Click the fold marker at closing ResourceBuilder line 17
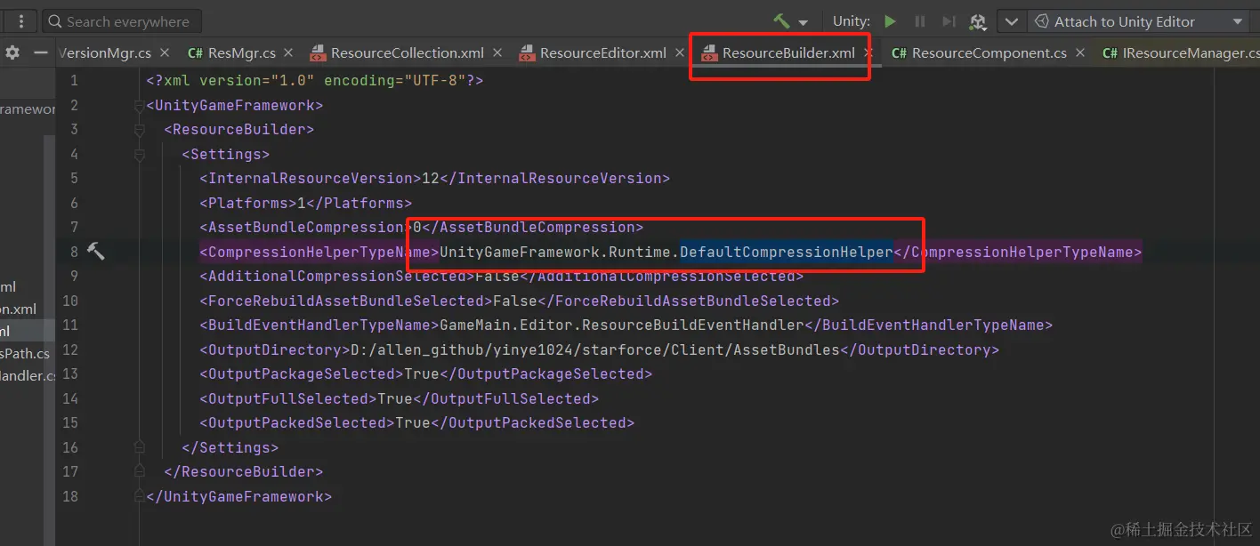 [x=139, y=471]
